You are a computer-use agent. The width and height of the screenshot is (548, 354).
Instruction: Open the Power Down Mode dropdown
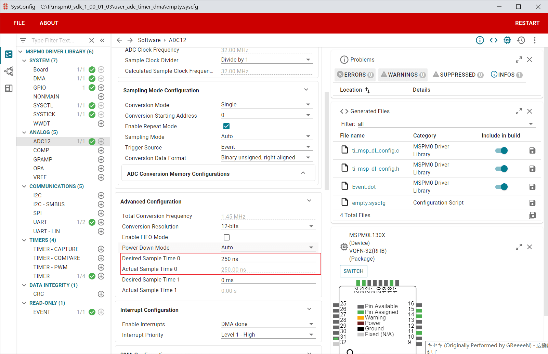point(268,248)
